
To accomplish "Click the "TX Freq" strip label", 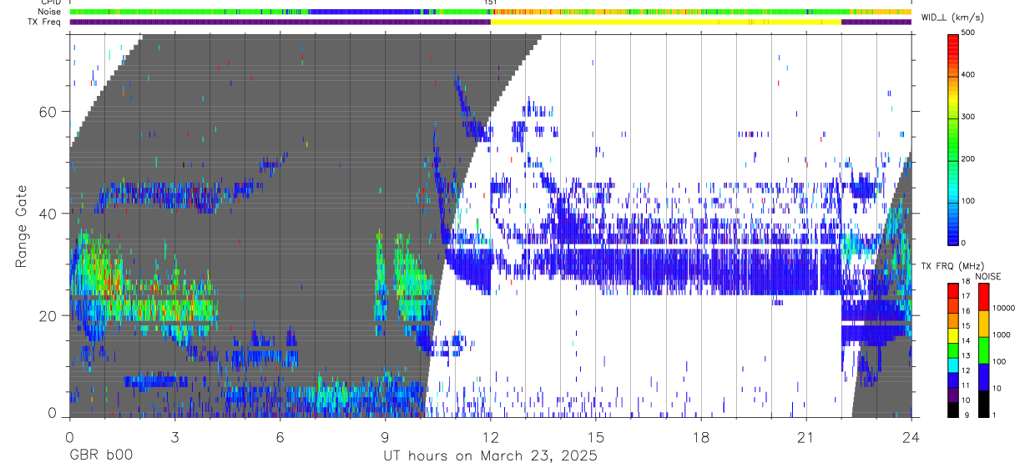I will point(43,22).
